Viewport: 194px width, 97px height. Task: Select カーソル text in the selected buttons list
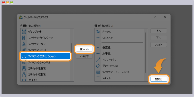tap(107, 32)
